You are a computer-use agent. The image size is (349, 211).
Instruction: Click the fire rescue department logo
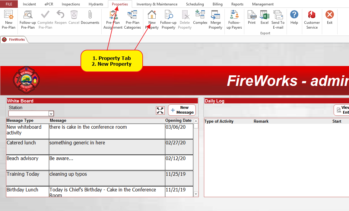tap(26, 80)
